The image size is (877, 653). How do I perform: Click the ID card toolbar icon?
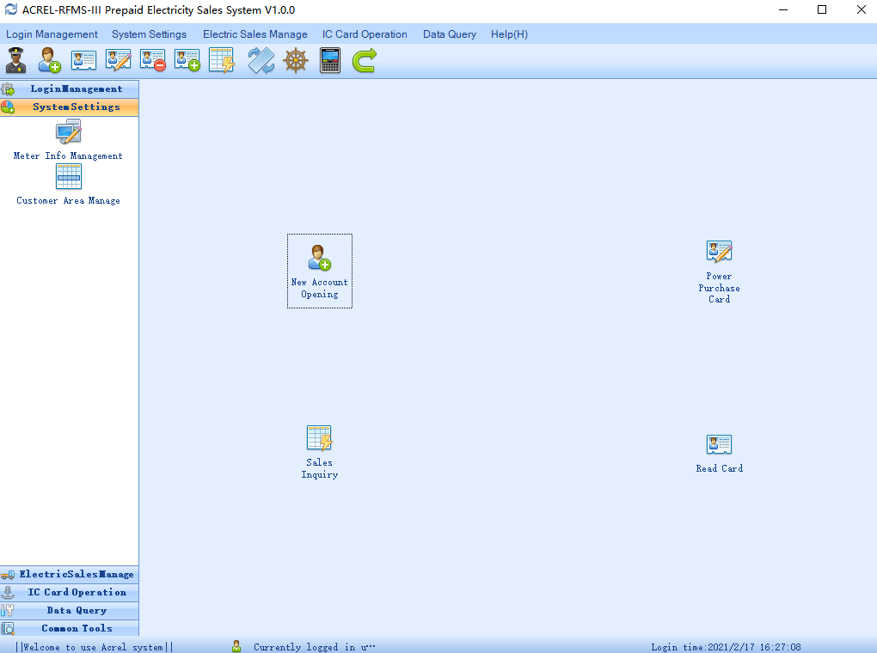(x=83, y=61)
